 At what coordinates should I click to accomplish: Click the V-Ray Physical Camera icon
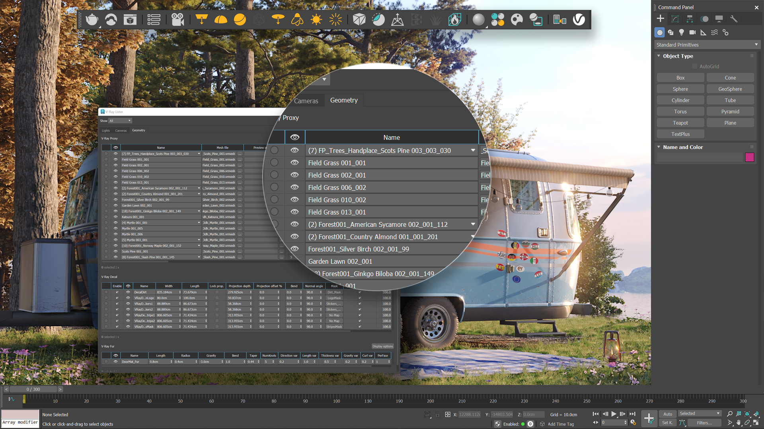[x=177, y=19]
